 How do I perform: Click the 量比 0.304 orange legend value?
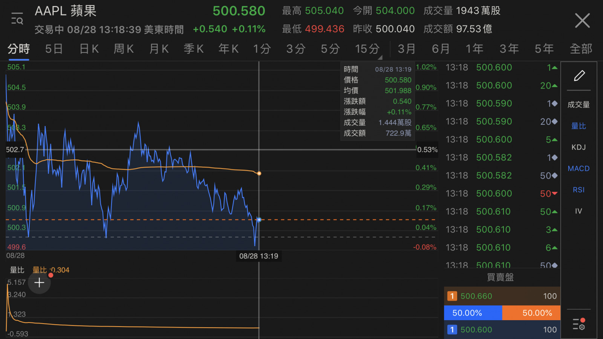click(51, 270)
